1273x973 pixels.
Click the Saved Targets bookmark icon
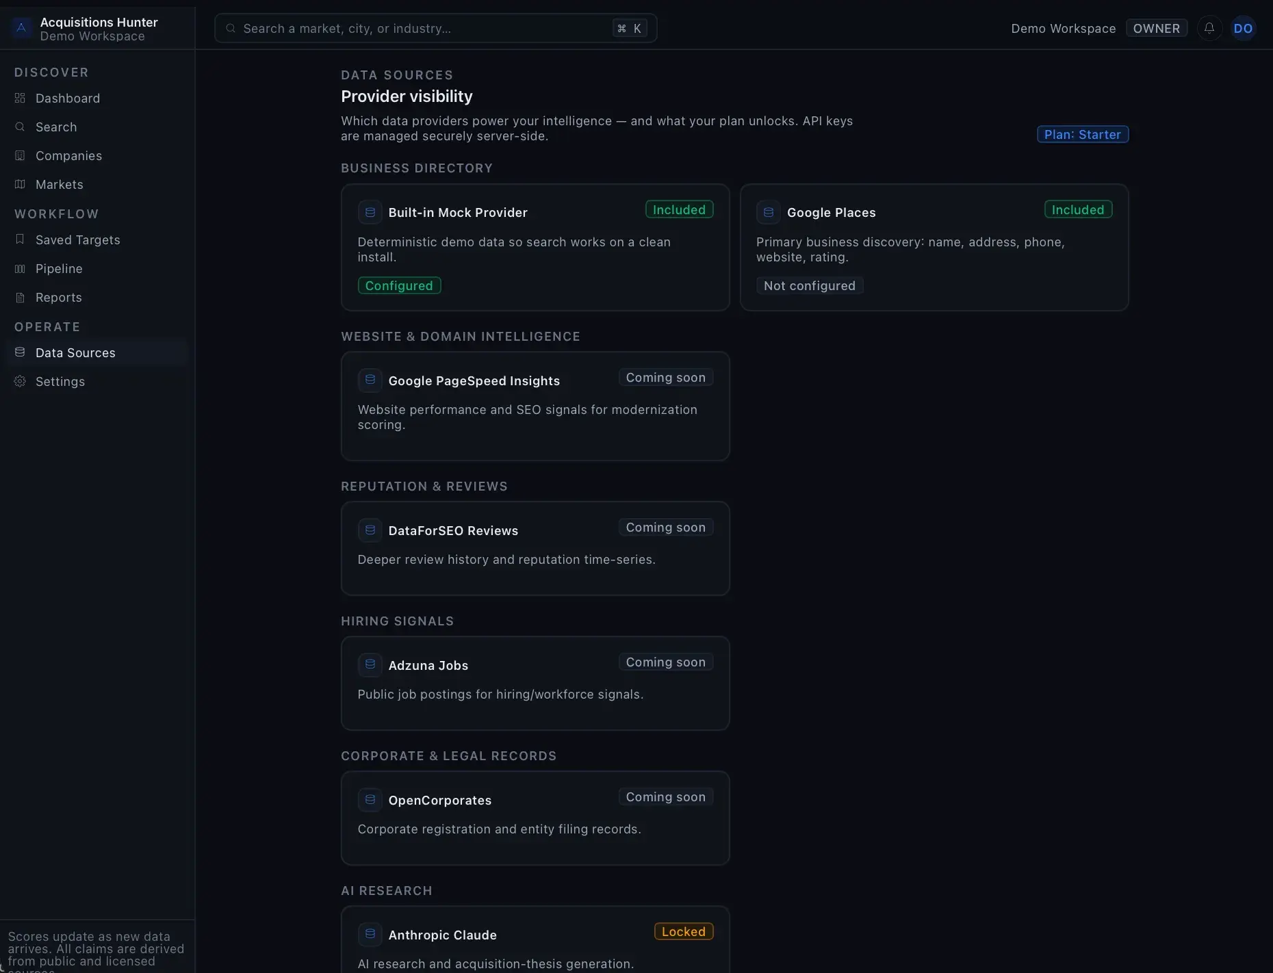click(20, 239)
